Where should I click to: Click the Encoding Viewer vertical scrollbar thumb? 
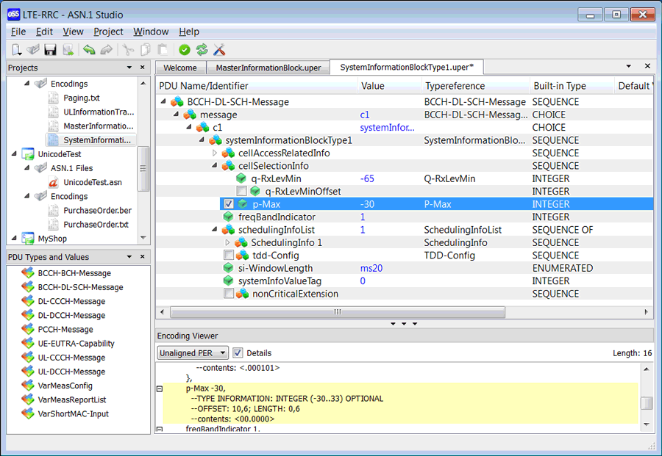click(x=646, y=403)
